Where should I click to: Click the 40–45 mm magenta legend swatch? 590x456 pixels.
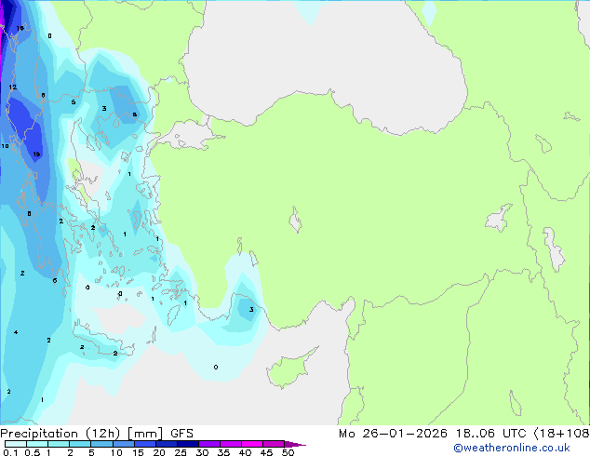(x=252, y=444)
